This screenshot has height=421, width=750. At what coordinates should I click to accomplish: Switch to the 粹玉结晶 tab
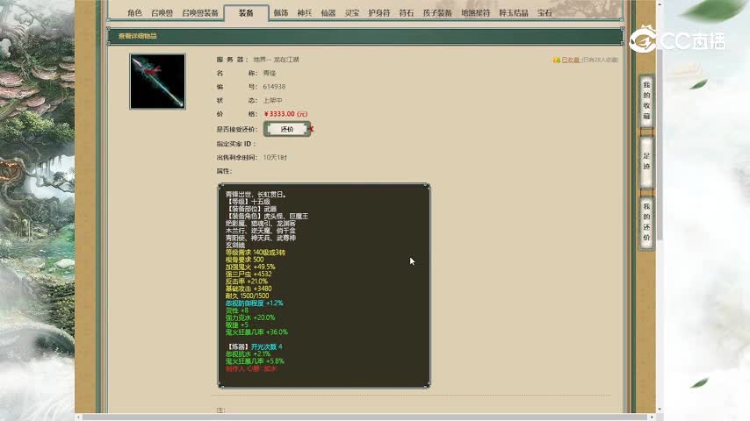coord(513,13)
